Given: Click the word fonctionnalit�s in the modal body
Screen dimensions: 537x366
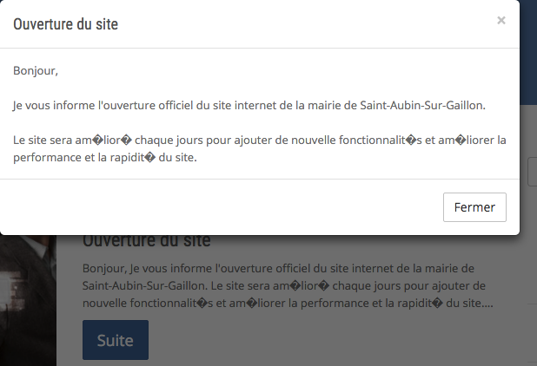Looking at the screenshot, I should coord(381,141).
